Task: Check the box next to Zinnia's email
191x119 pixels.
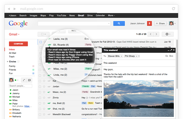Action: tap(40, 98)
